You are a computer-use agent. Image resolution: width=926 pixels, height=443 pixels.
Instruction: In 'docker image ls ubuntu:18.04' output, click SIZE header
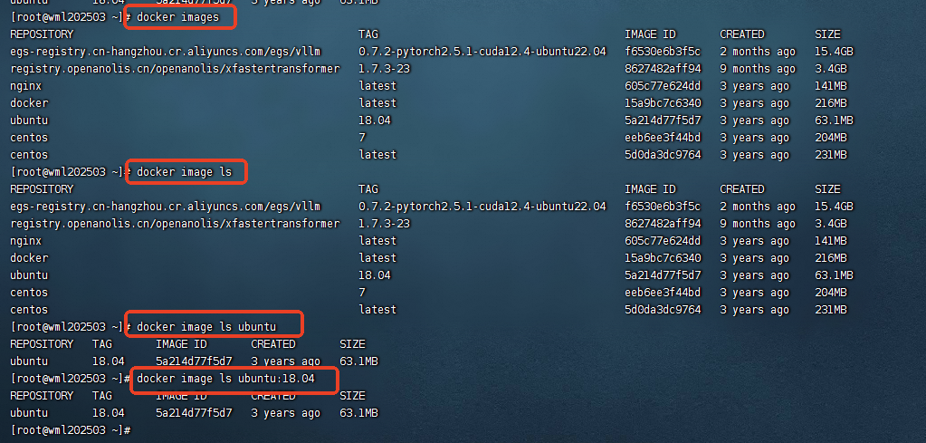coord(352,395)
